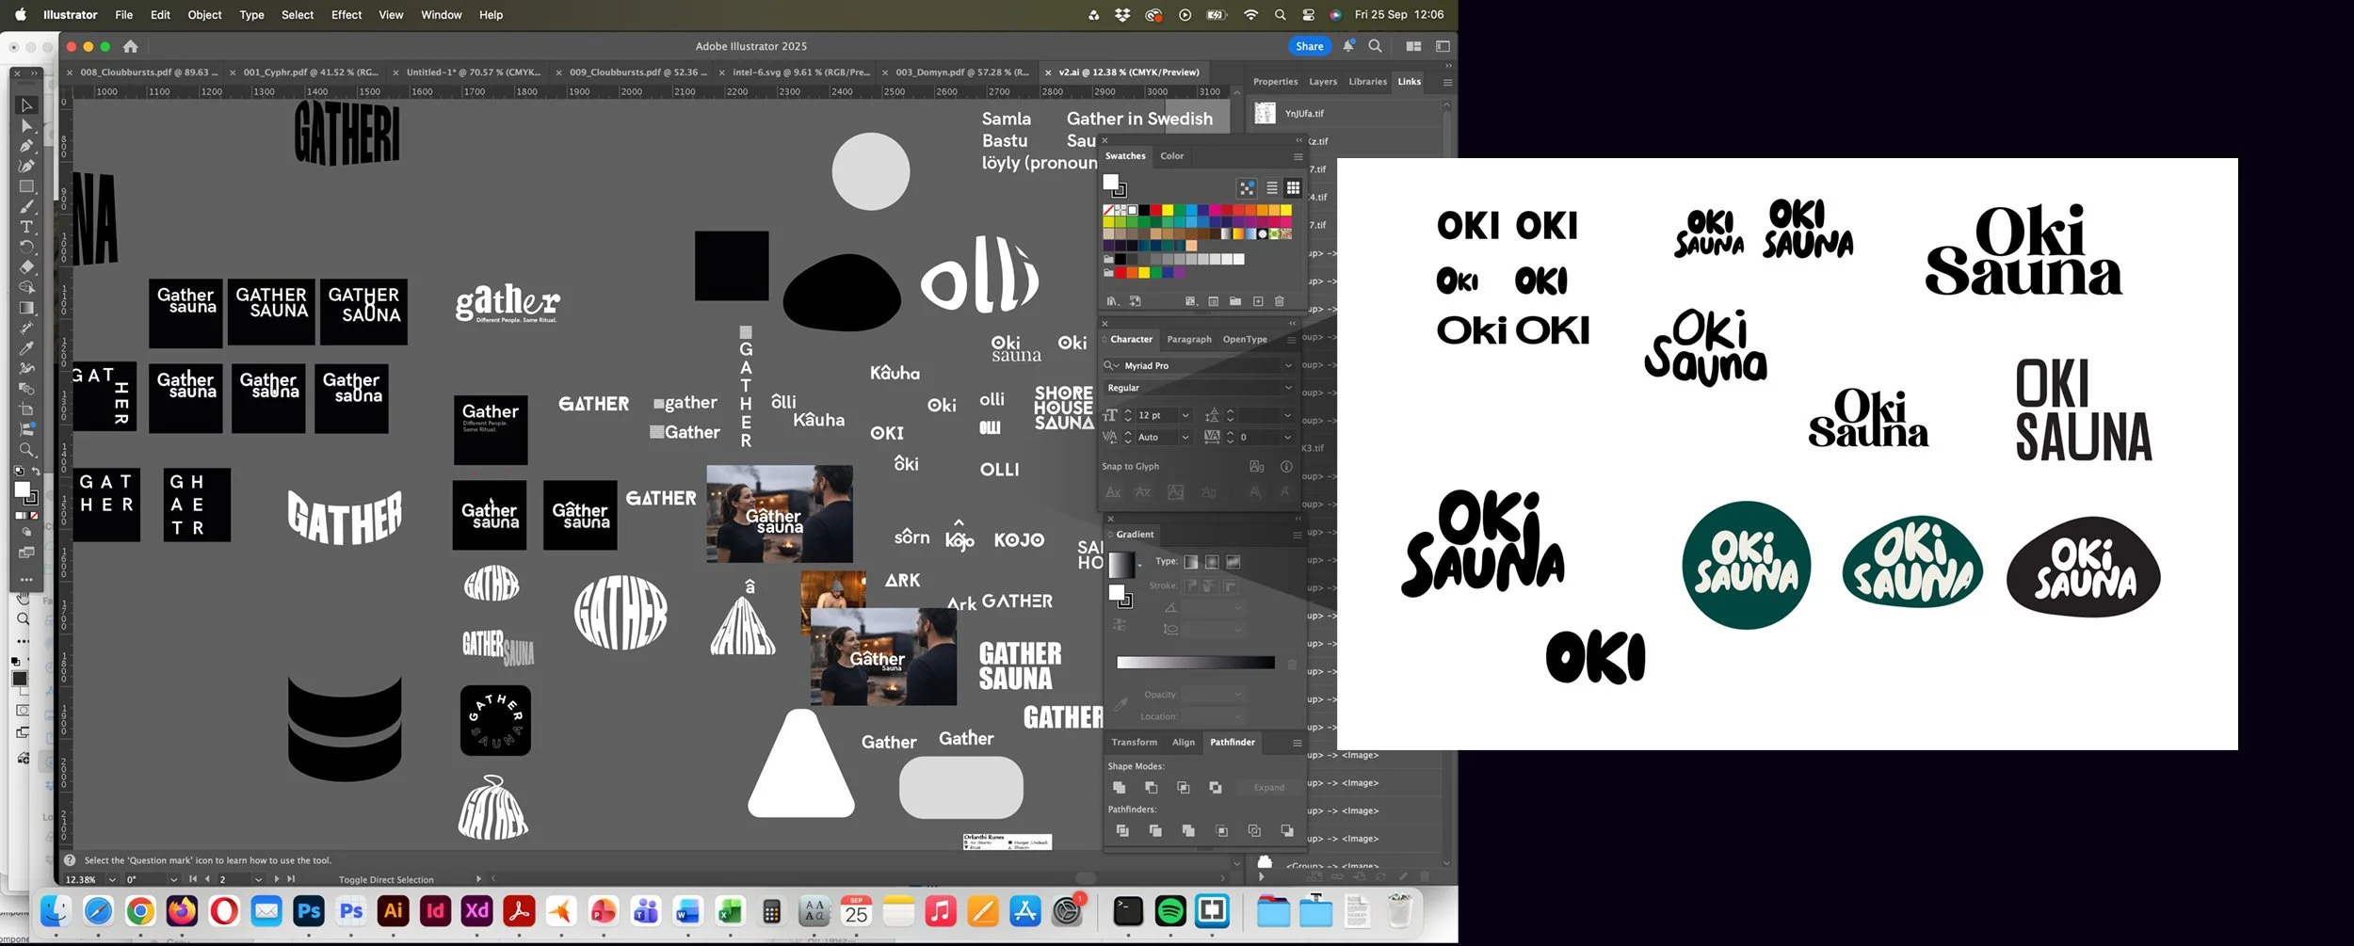Click the gradient slider bar

coord(1196,664)
